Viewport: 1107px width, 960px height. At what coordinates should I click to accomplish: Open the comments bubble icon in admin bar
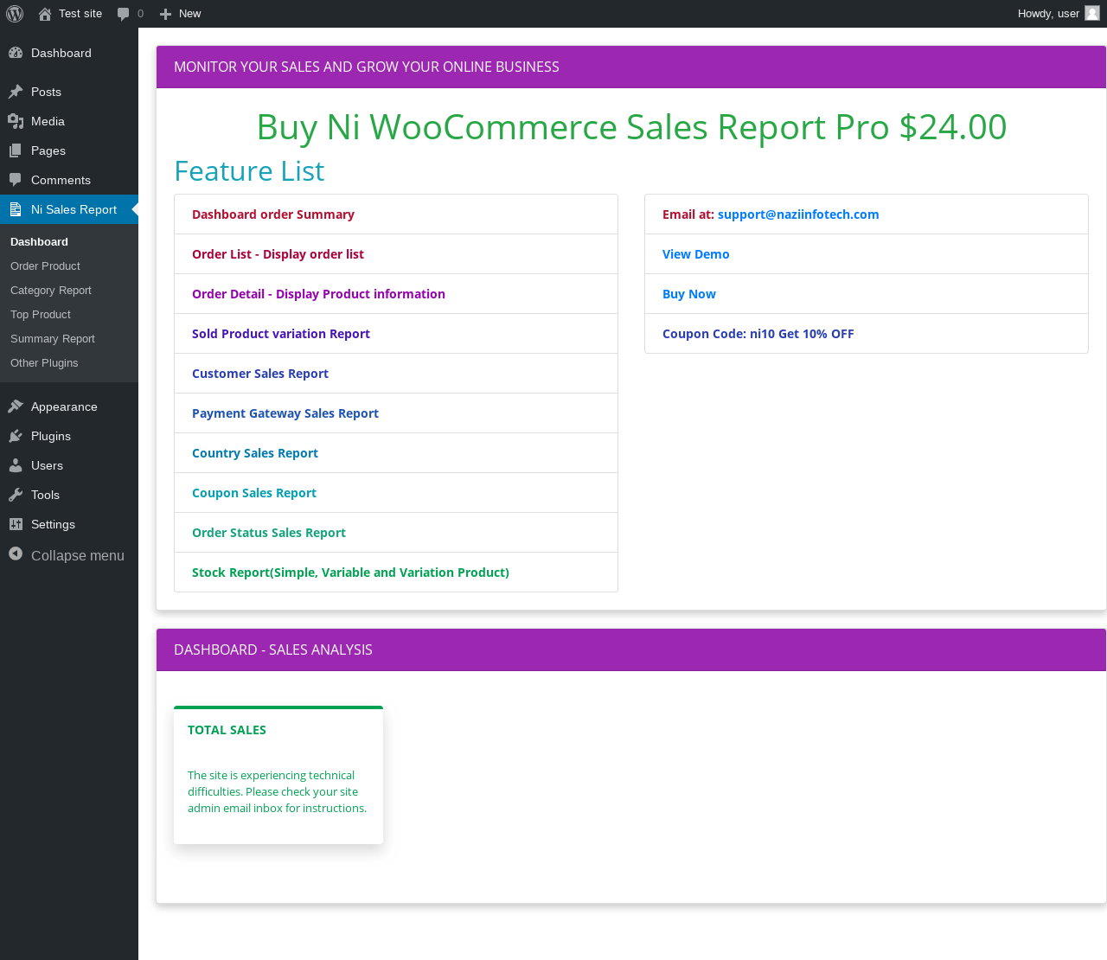pos(124,14)
